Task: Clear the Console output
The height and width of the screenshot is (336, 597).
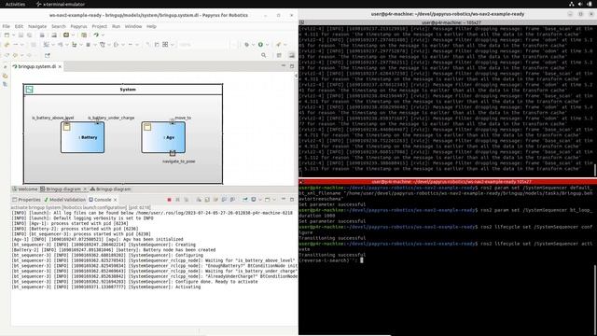Action: coord(199,200)
